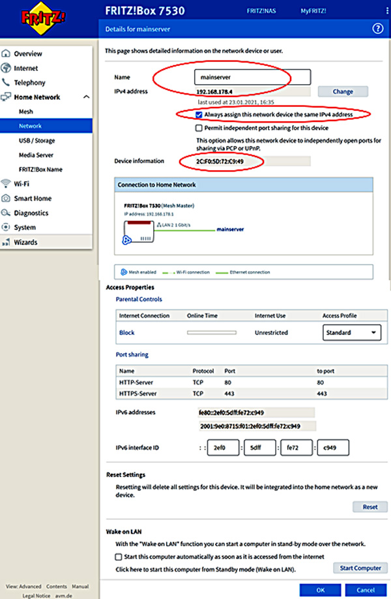Screen dimensions: 391x599
Task: Click the Name input field
Action: point(253,77)
